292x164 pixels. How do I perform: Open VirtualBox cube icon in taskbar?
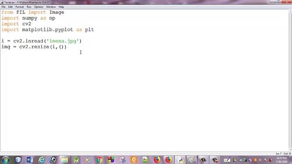tap(18, 160)
